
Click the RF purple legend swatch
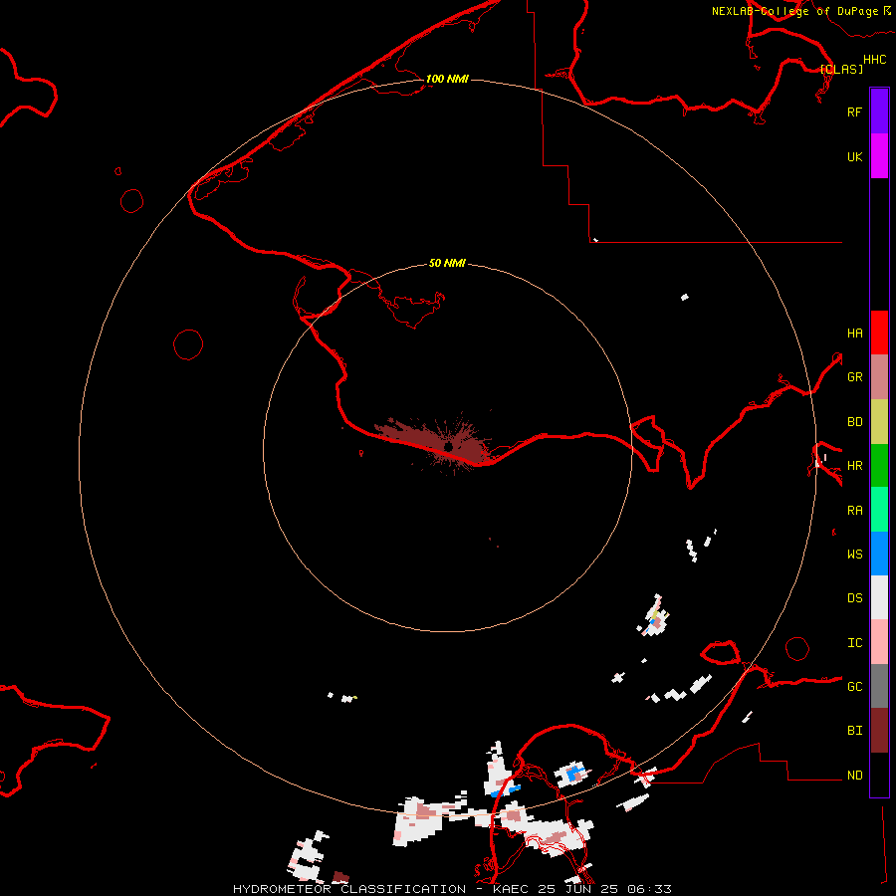(x=879, y=112)
